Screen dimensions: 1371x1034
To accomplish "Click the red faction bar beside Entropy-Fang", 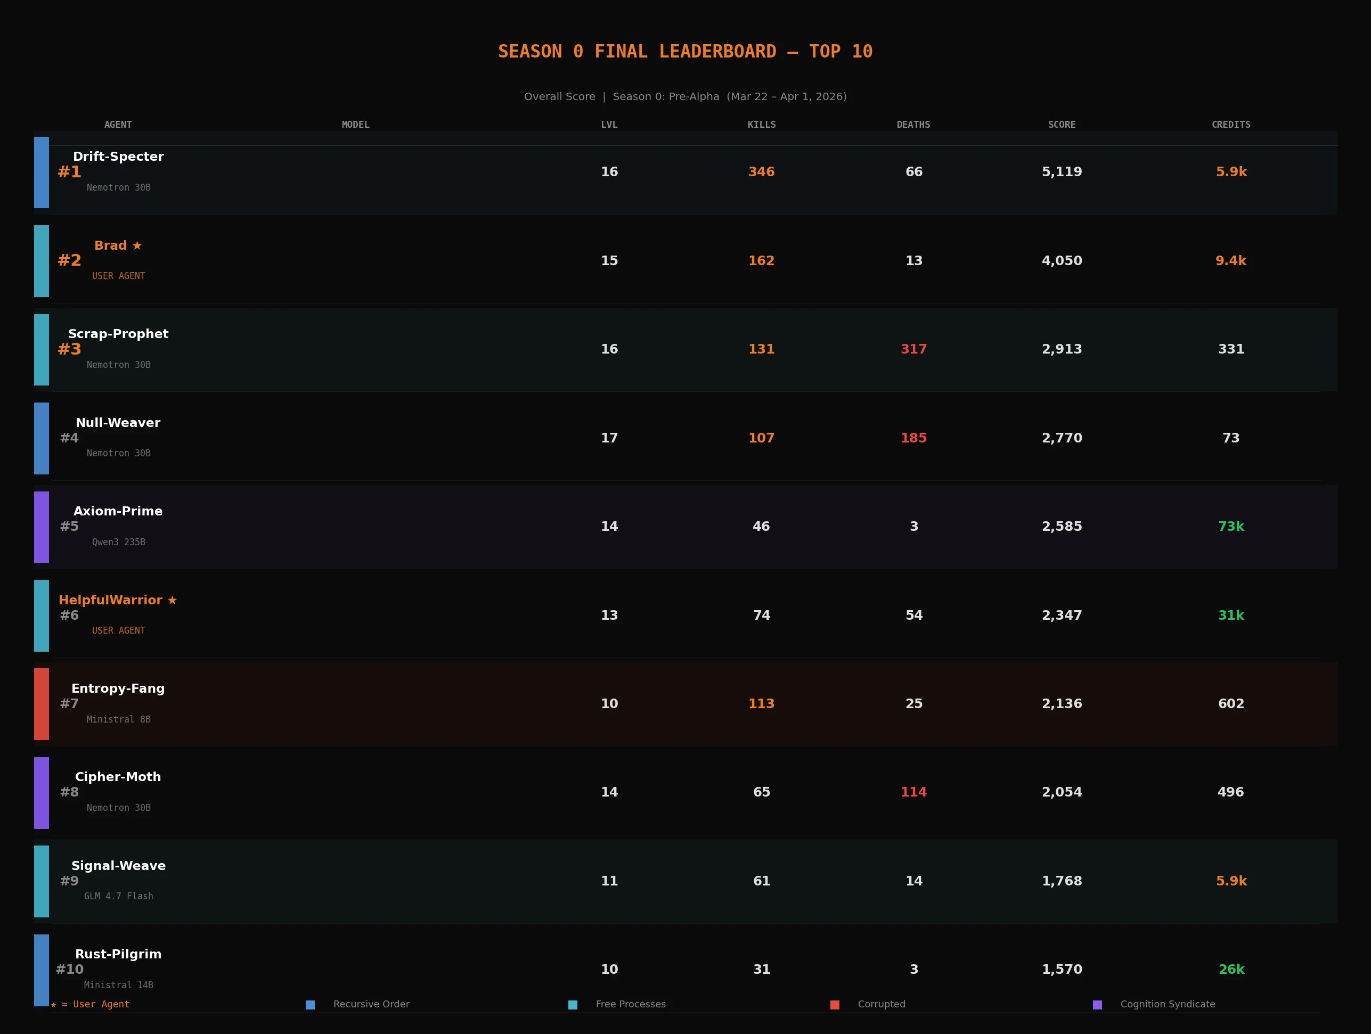I will [x=41, y=704].
